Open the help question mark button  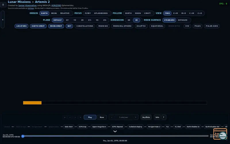coord(164,117)
